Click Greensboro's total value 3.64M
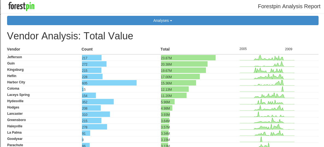 click(x=165, y=121)
